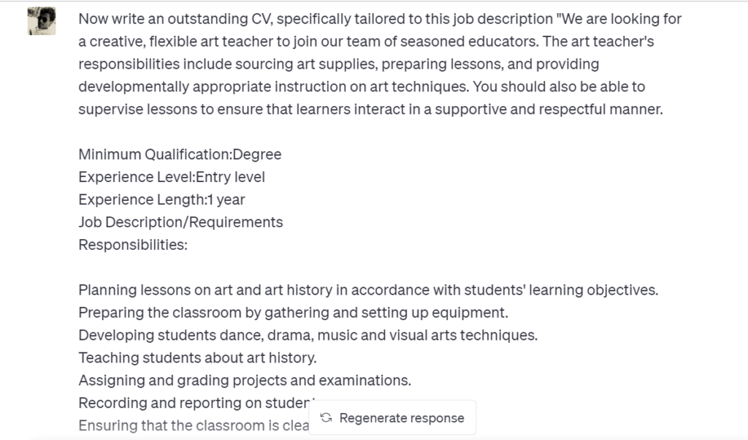Click the line mentioning sourcing art supplies
Image resolution: width=748 pixels, height=440 pixels.
click(x=338, y=64)
